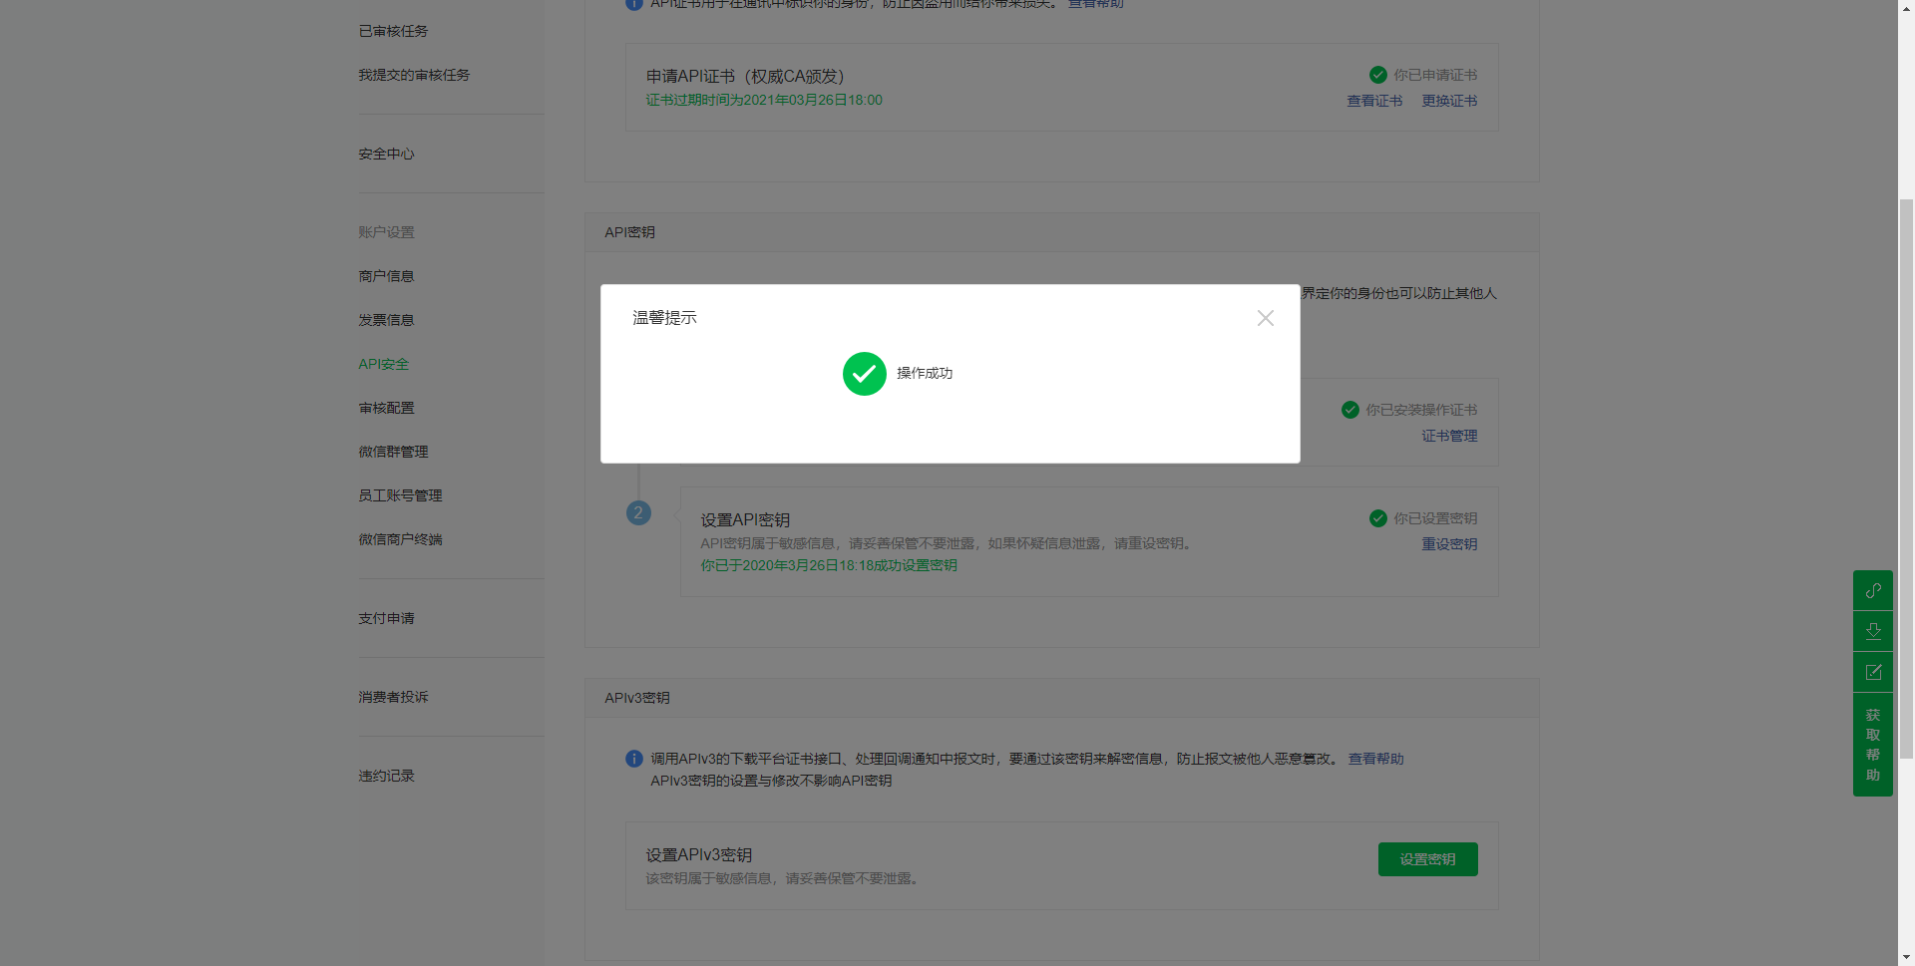Open 违约记录 in the sidebar
The height and width of the screenshot is (966, 1915).
(x=386, y=776)
